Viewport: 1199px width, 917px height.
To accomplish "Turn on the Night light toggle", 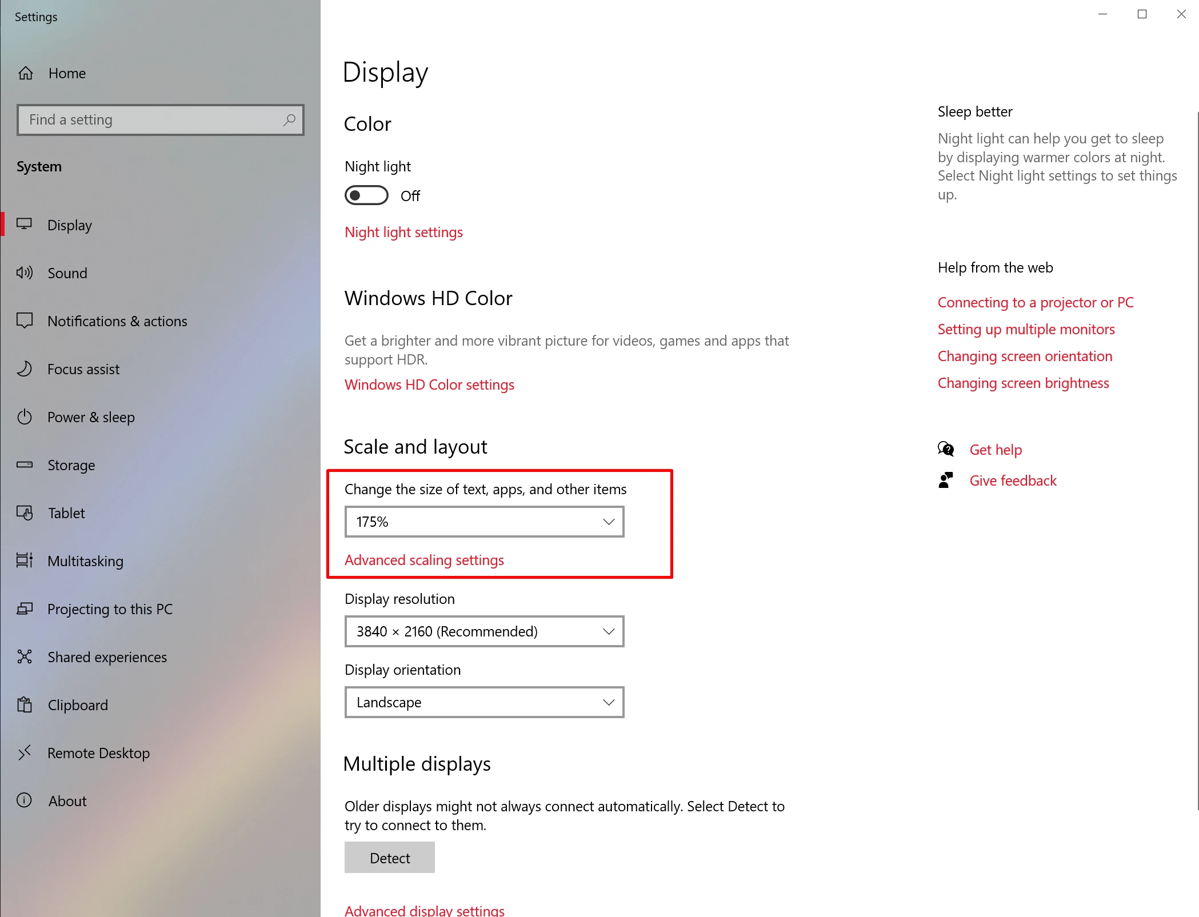I will pyautogui.click(x=366, y=195).
